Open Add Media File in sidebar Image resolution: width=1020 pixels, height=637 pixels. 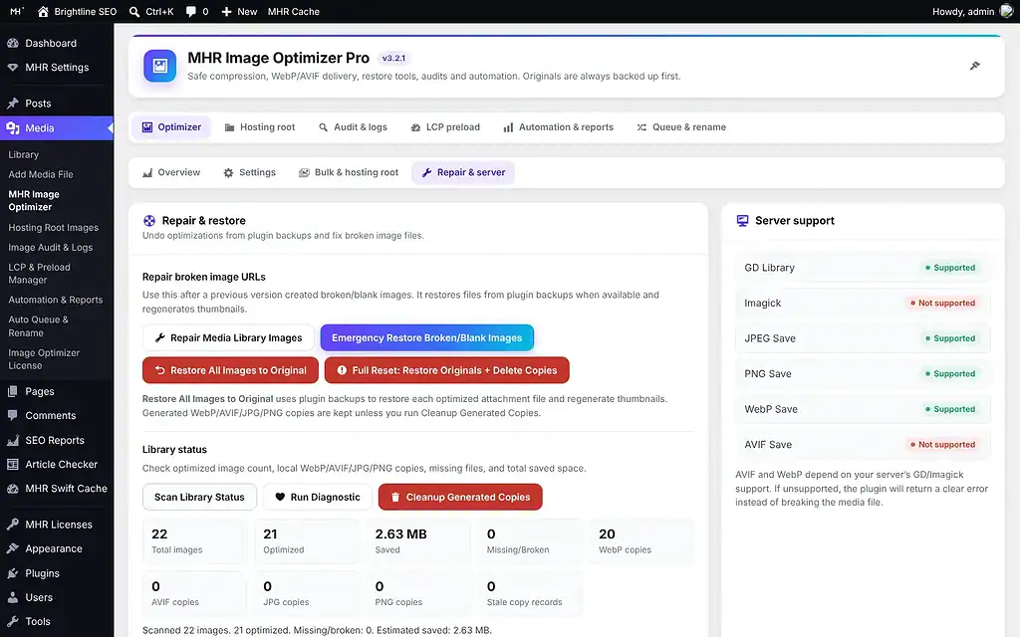click(41, 174)
